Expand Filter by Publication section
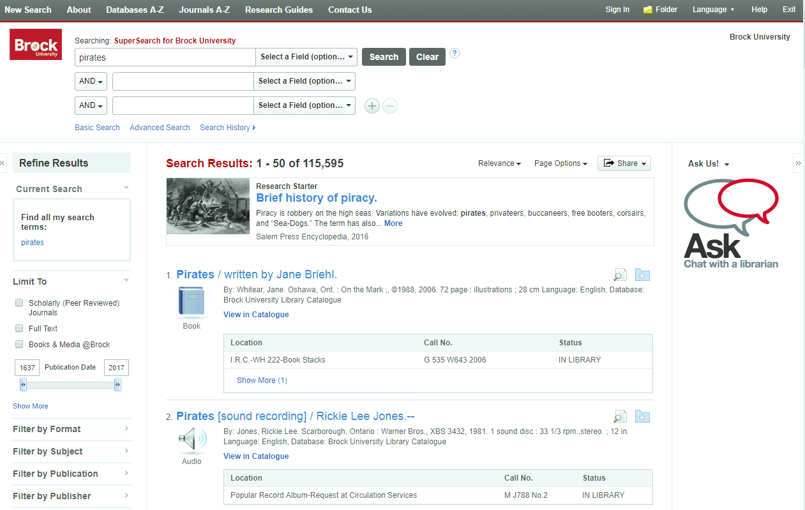 click(x=71, y=474)
